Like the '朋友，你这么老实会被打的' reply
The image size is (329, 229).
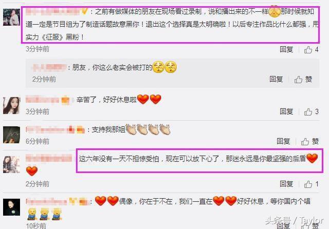pos(303,79)
